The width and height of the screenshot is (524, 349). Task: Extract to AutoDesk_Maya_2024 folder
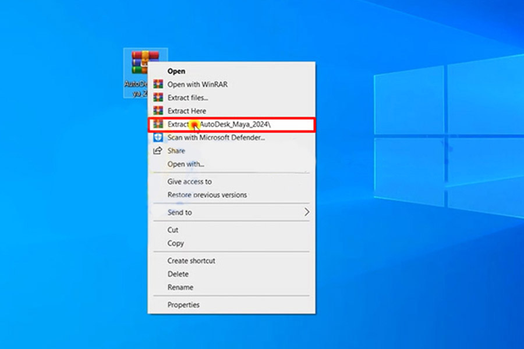coord(232,124)
